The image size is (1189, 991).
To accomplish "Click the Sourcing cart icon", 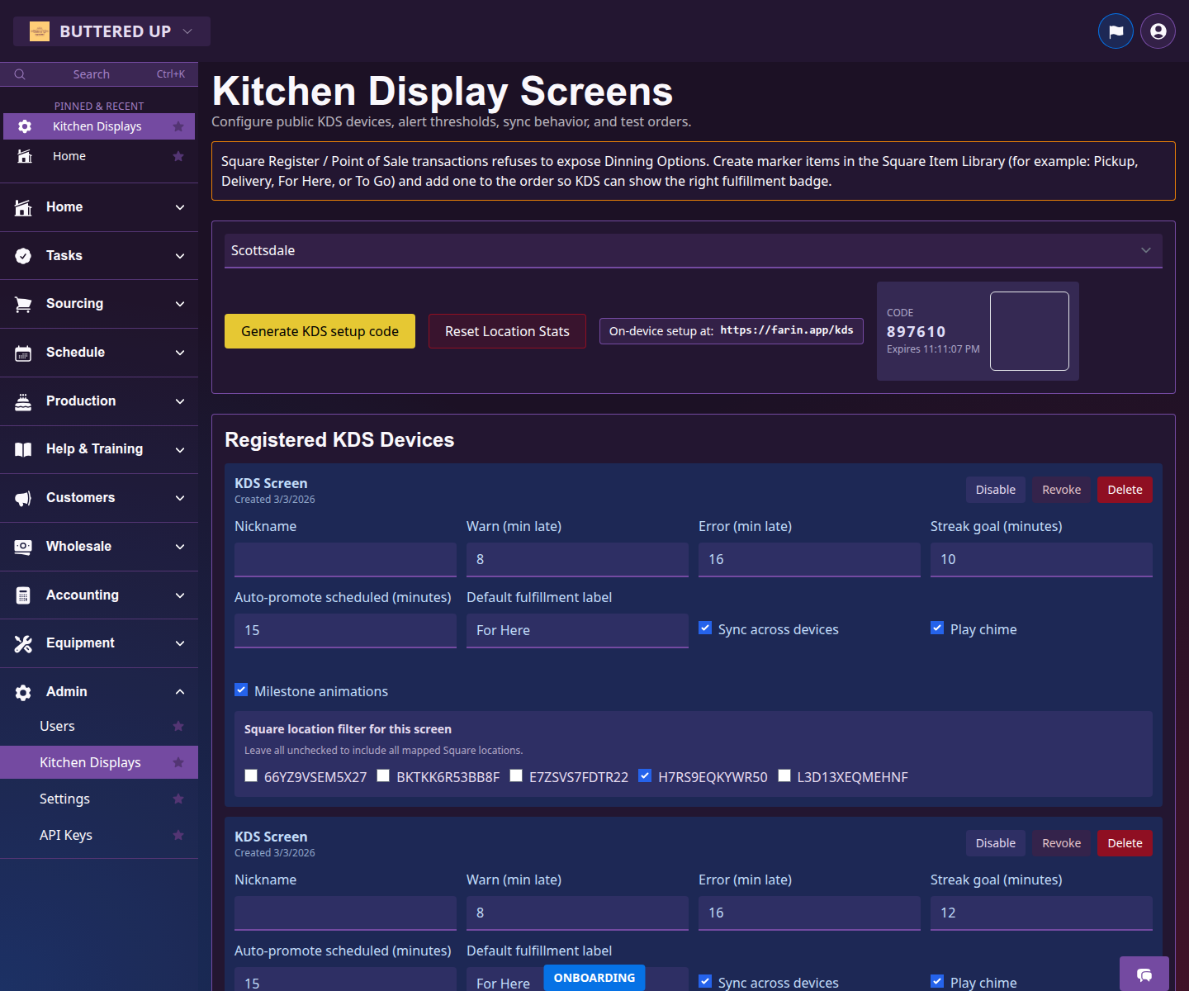I will [x=24, y=303].
